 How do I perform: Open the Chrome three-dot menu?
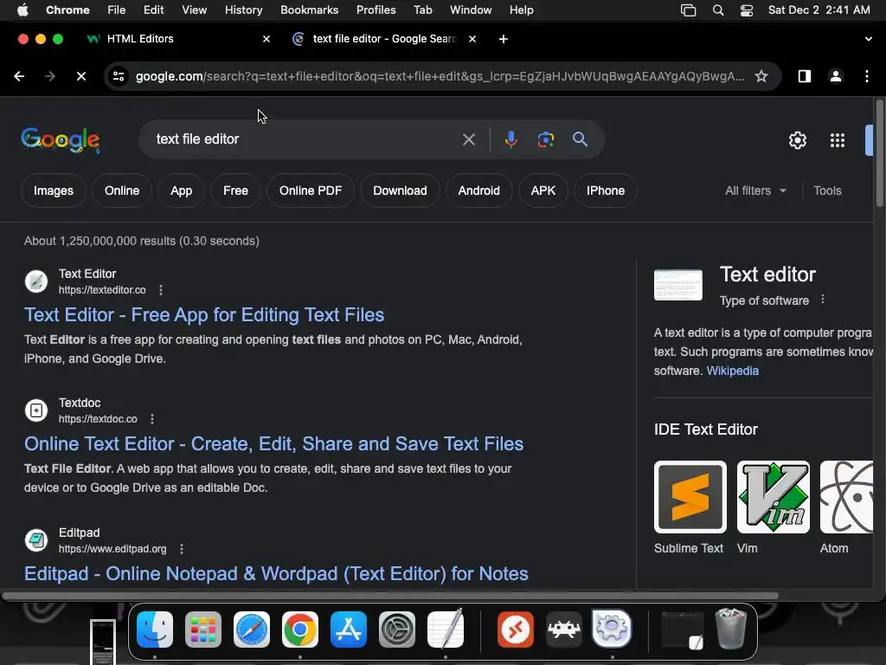click(x=867, y=76)
